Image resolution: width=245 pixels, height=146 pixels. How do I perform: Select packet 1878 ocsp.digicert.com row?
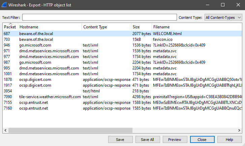(x=122, y=80)
